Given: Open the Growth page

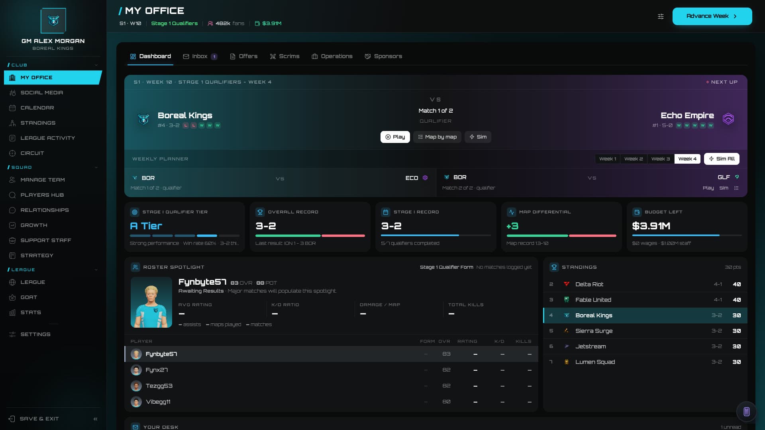Looking at the screenshot, I should pos(53,225).
